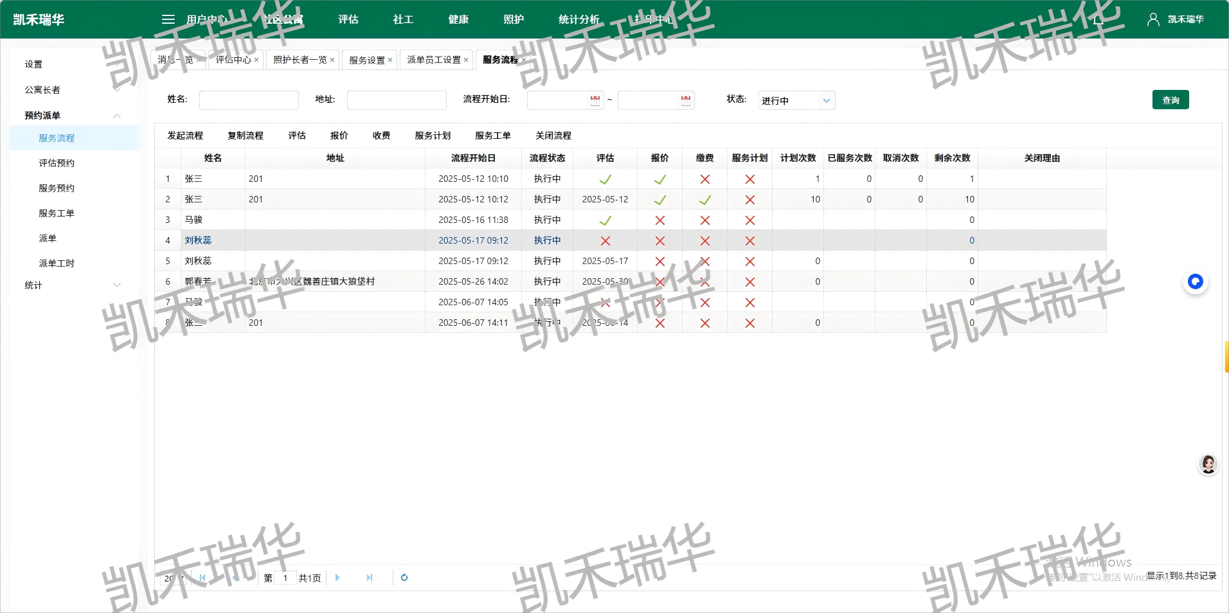
Task: Click the 姓名 name input field
Action: click(x=249, y=100)
